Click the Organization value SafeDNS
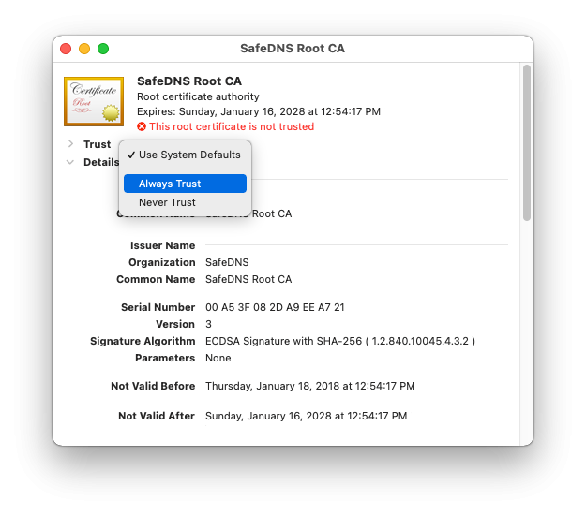The width and height of the screenshot is (586, 515). point(227,262)
